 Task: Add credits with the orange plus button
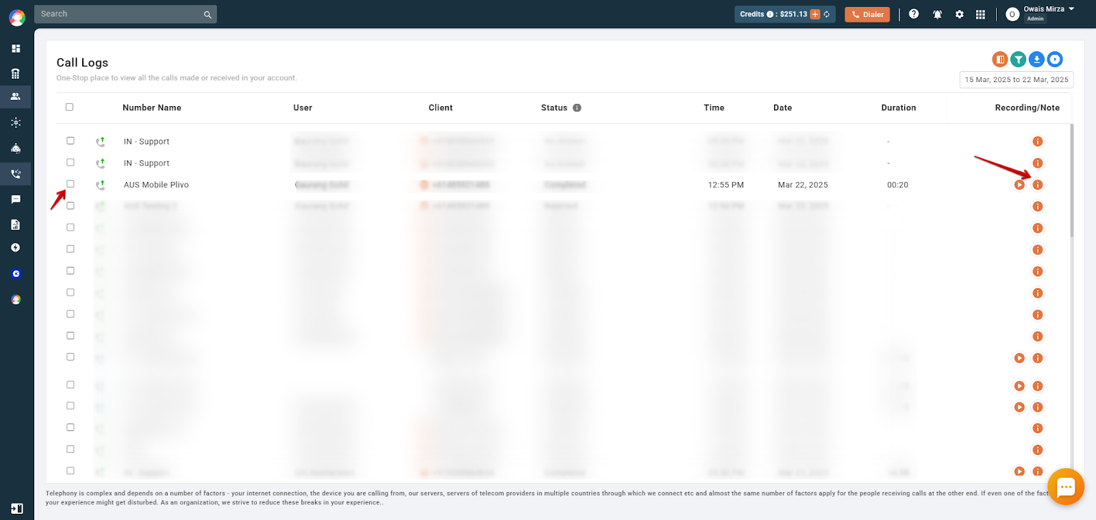[x=815, y=14]
